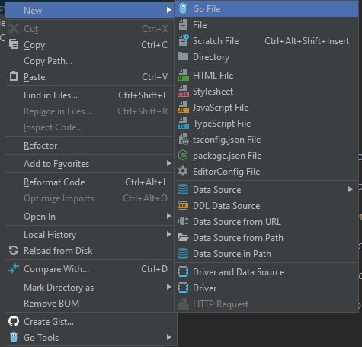Open the Refactor menu entry

(x=89, y=146)
